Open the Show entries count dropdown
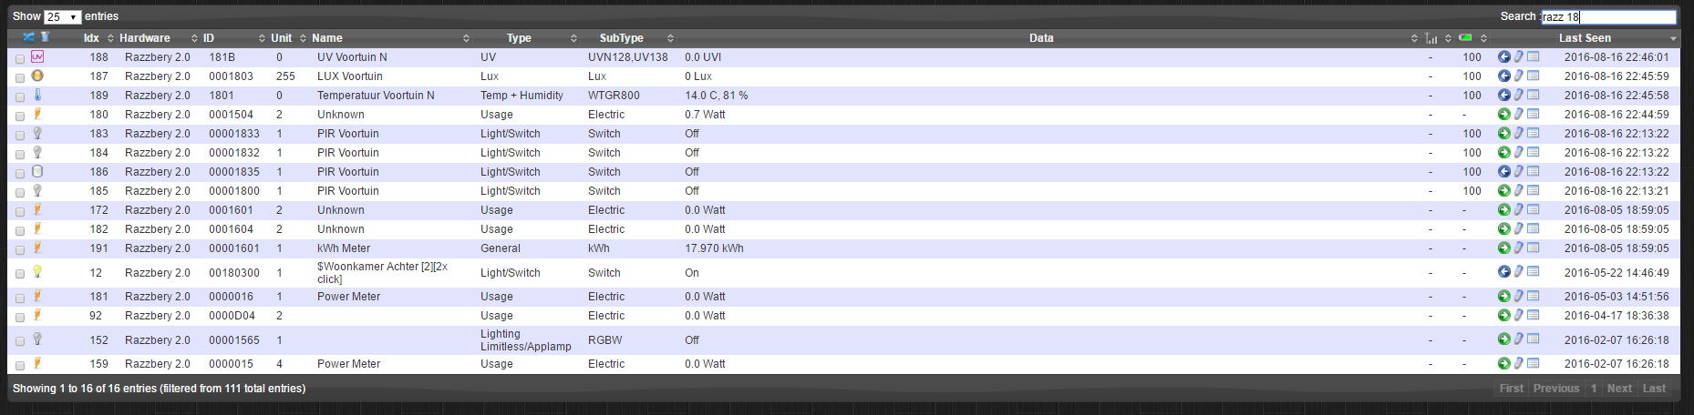This screenshot has height=415, width=1694. pos(63,16)
